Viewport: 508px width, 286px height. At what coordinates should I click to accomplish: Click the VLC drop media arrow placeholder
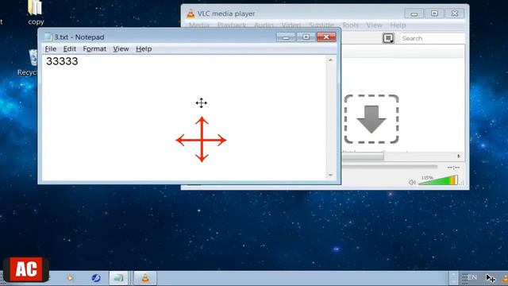[x=371, y=119]
